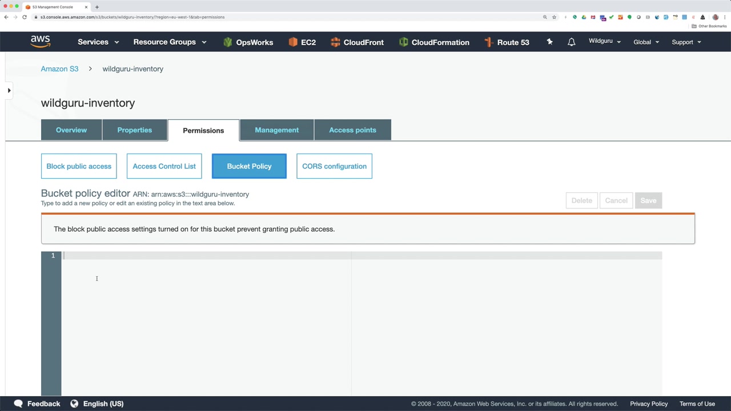
Task: Open the Access Control List section
Action: (x=164, y=166)
